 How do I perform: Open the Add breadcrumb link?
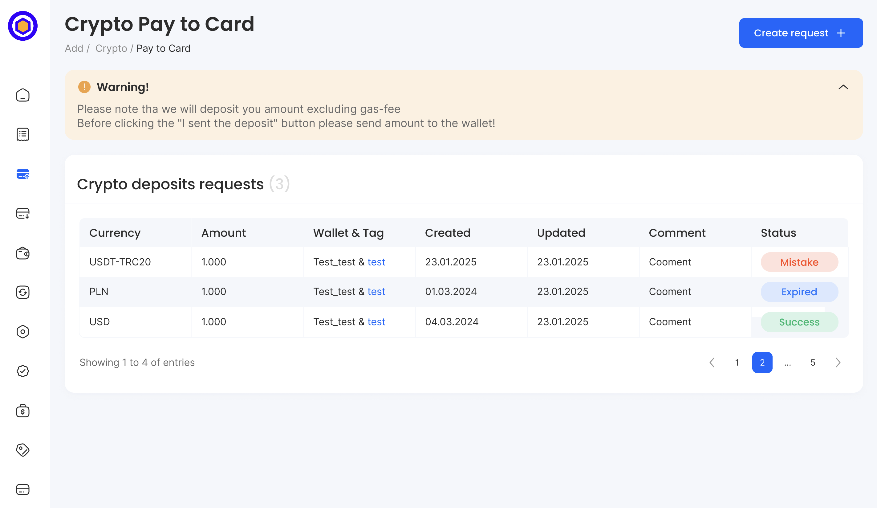74,48
